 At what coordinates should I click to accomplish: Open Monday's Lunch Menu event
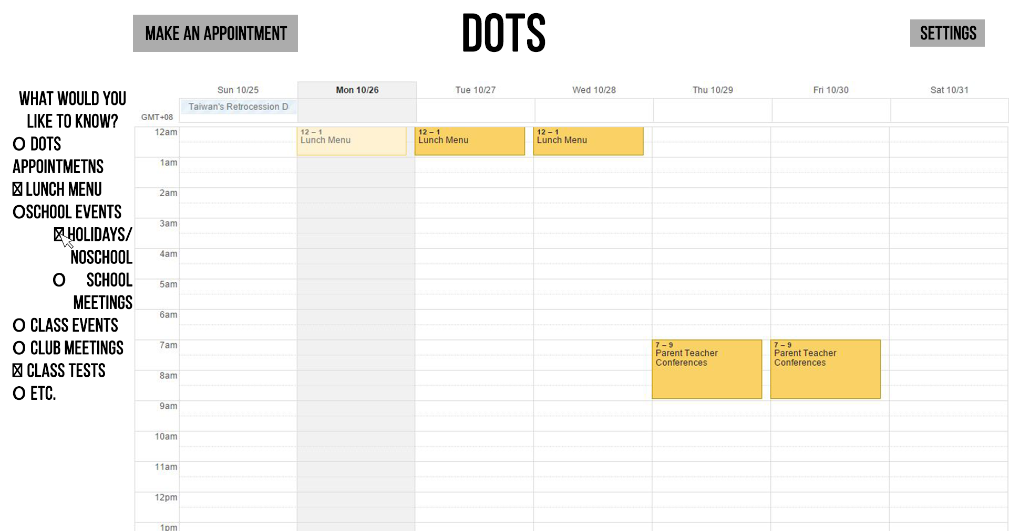click(351, 141)
